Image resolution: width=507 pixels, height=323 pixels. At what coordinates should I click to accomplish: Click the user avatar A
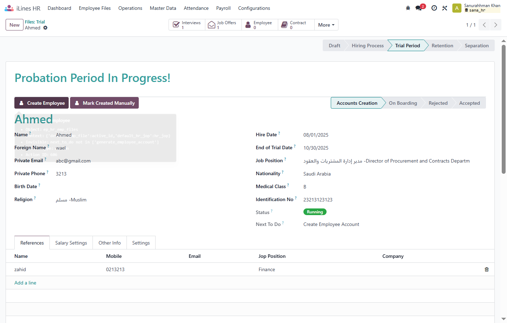click(x=457, y=8)
